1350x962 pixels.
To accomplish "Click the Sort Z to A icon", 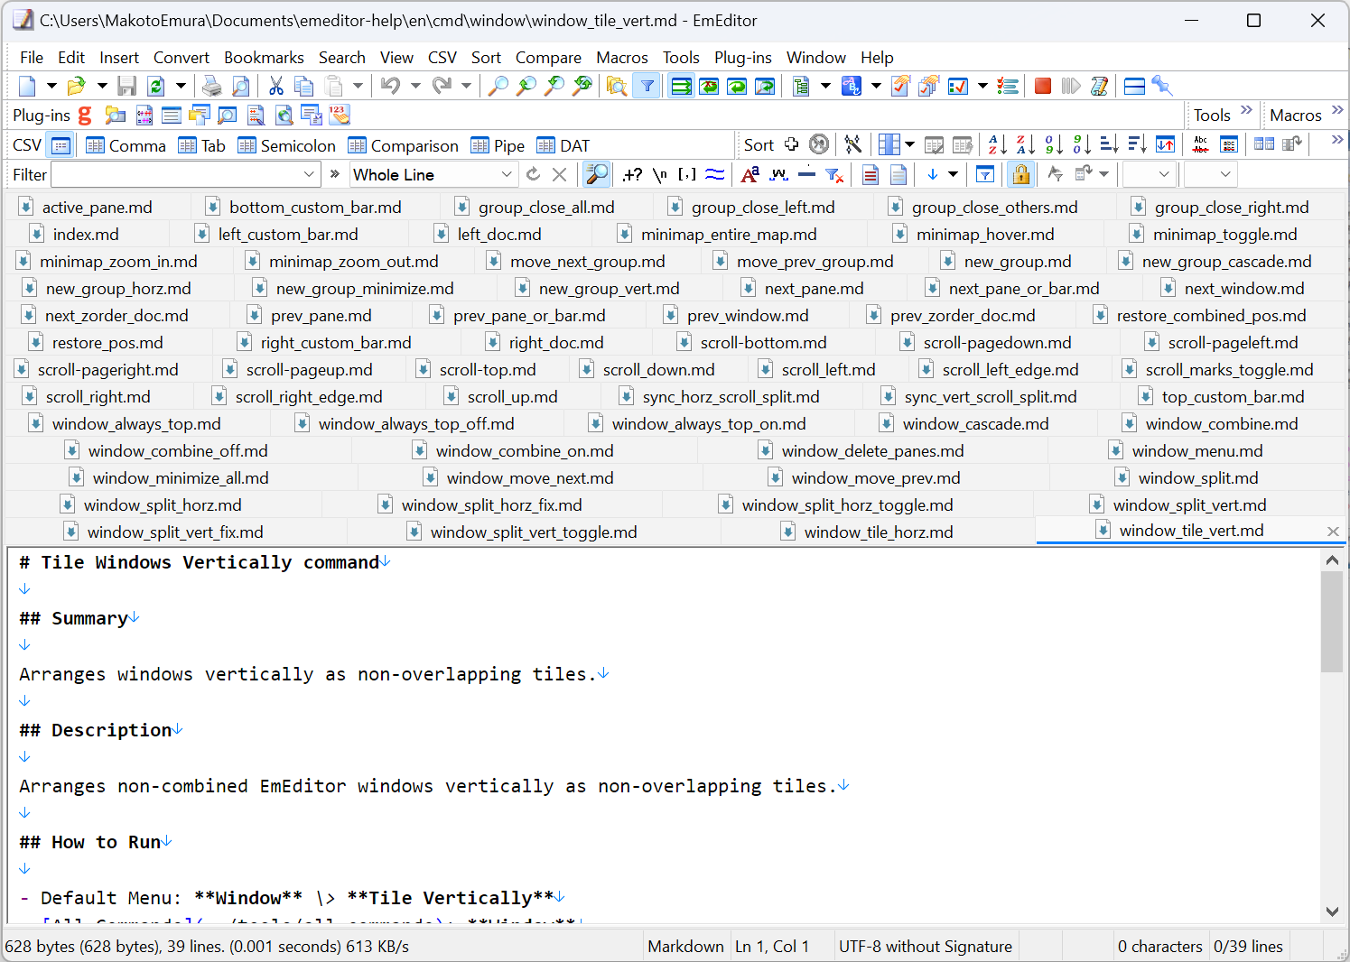I will [1025, 144].
